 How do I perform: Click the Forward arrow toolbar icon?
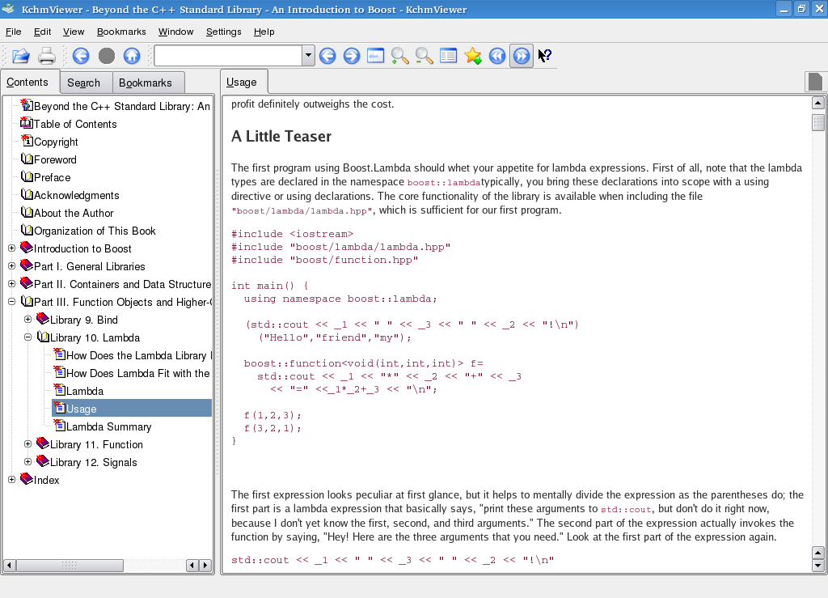[352, 56]
